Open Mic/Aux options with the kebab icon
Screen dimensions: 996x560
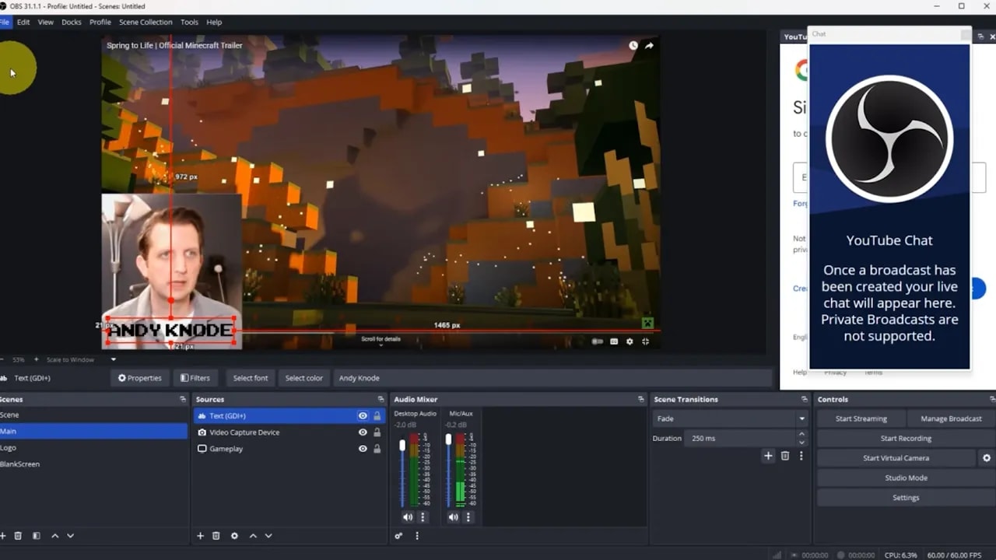[x=468, y=516]
